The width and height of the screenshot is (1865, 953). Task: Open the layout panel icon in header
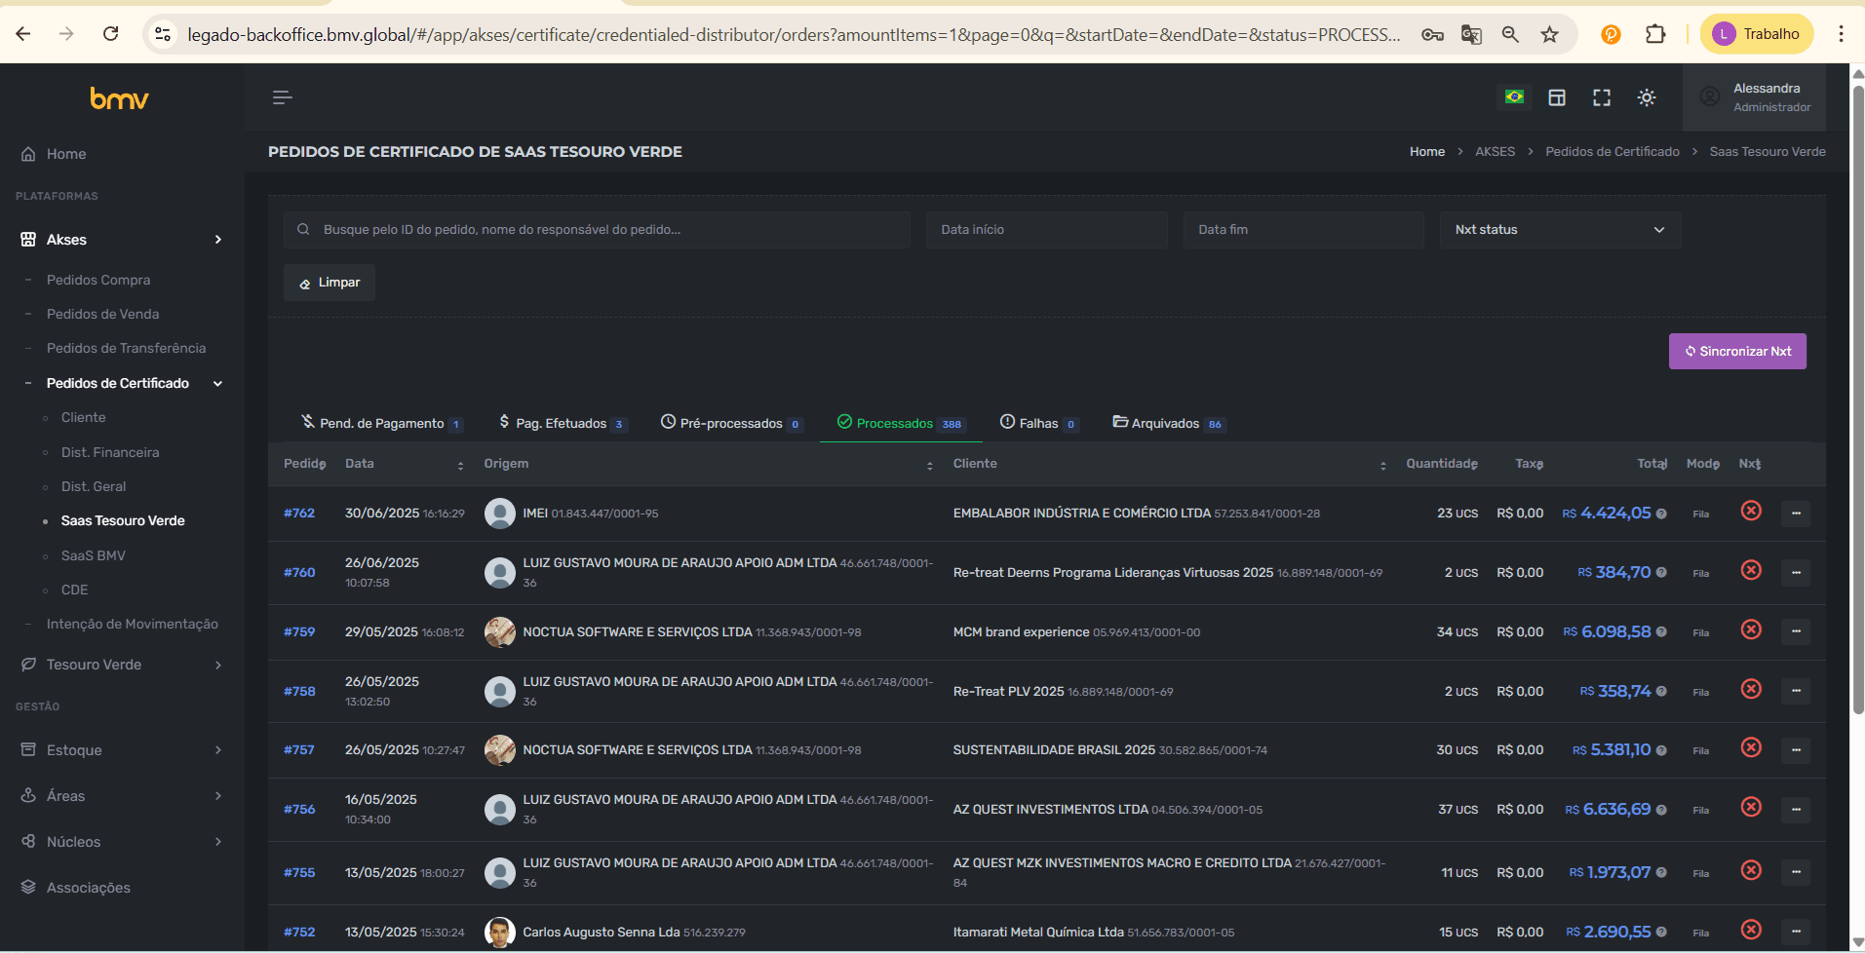(x=1557, y=97)
